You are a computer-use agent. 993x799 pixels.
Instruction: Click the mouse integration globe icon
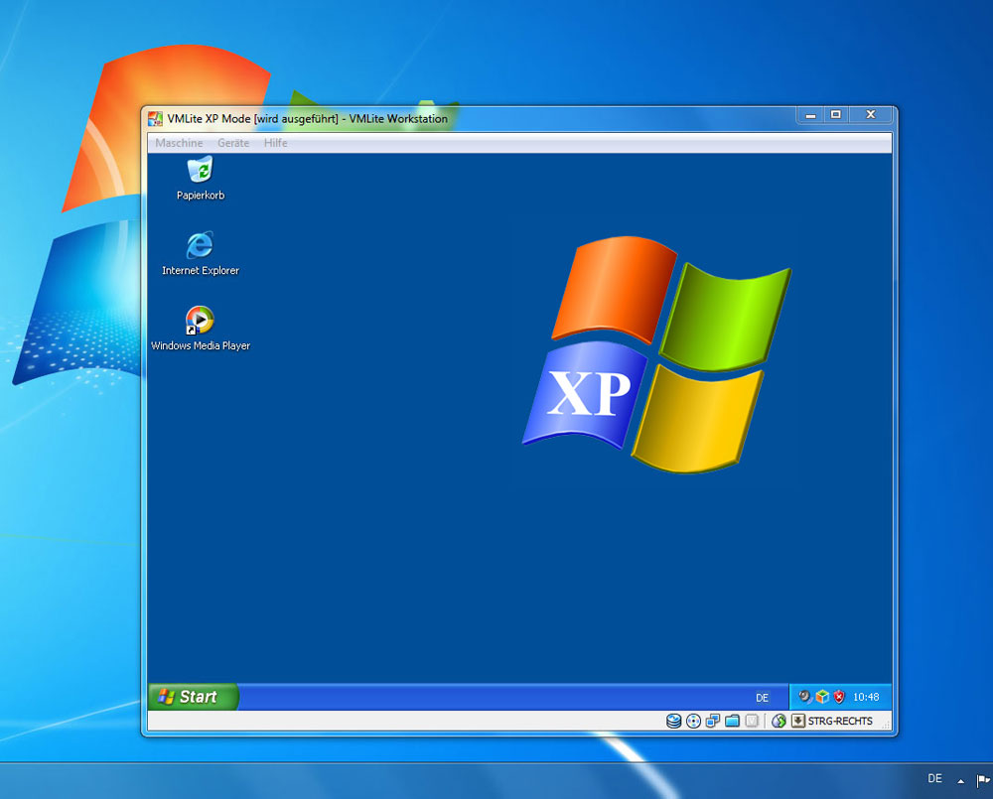tap(779, 722)
